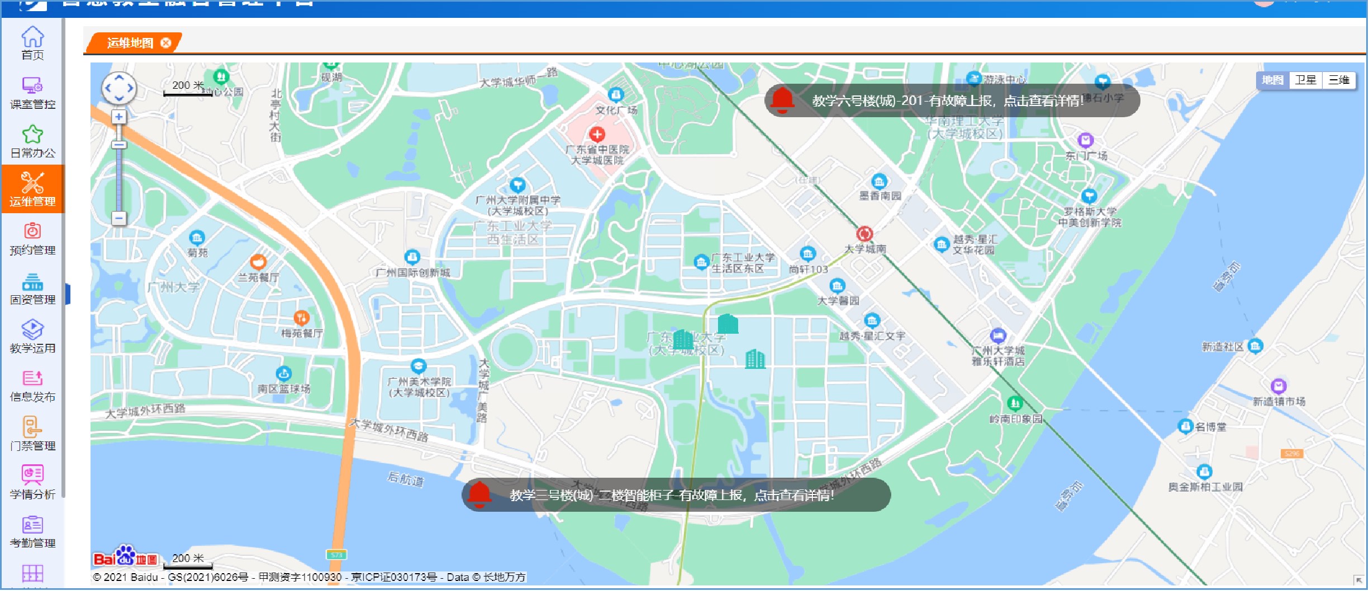The width and height of the screenshot is (1369, 591).
Task: Switch map to 卫星 satellite view
Action: click(1306, 80)
